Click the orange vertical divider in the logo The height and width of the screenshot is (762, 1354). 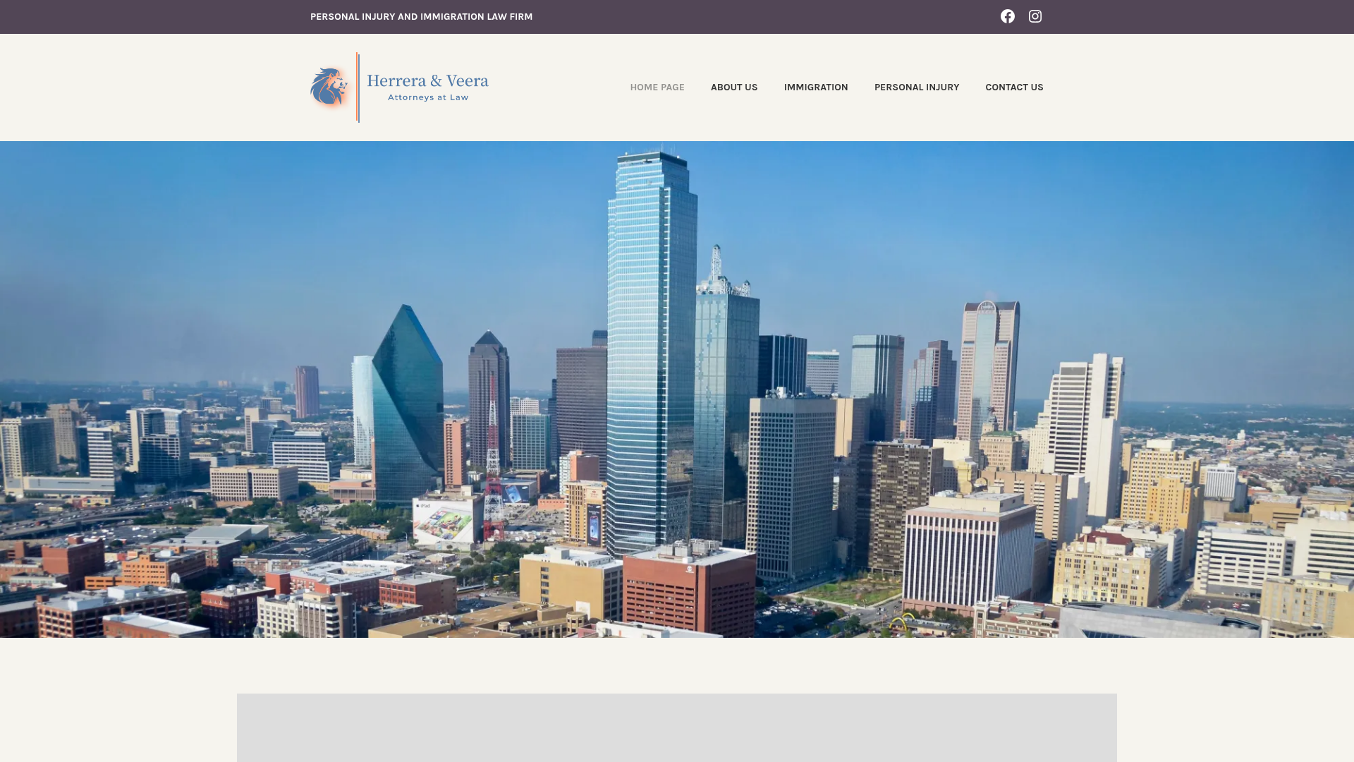(x=358, y=87)
